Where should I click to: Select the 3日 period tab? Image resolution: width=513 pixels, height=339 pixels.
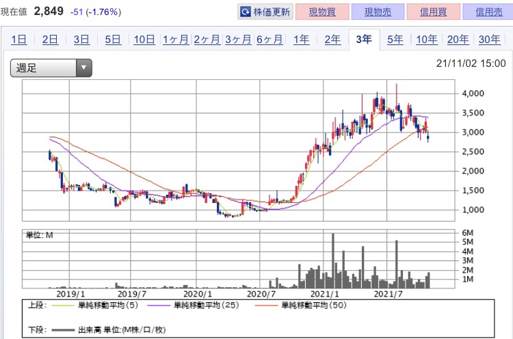pyautogui.click(x=81, y=40)
